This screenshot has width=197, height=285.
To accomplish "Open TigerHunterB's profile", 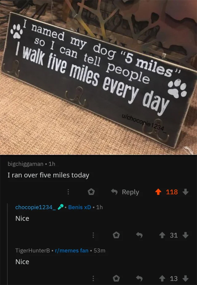I will coord(32,251).
